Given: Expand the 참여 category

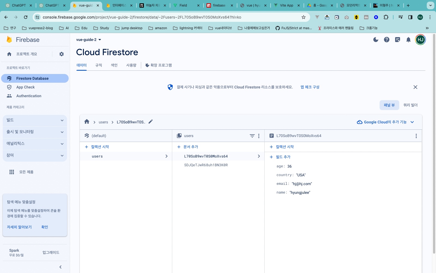Looking at the screenshot, I should point(35,155).
